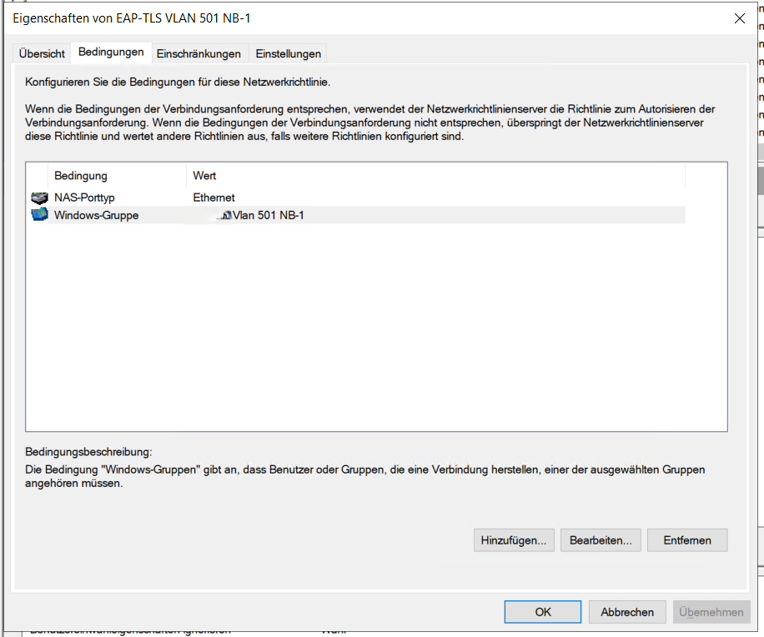
Task: Switch to the Übersicht tab
Action: 42,53
